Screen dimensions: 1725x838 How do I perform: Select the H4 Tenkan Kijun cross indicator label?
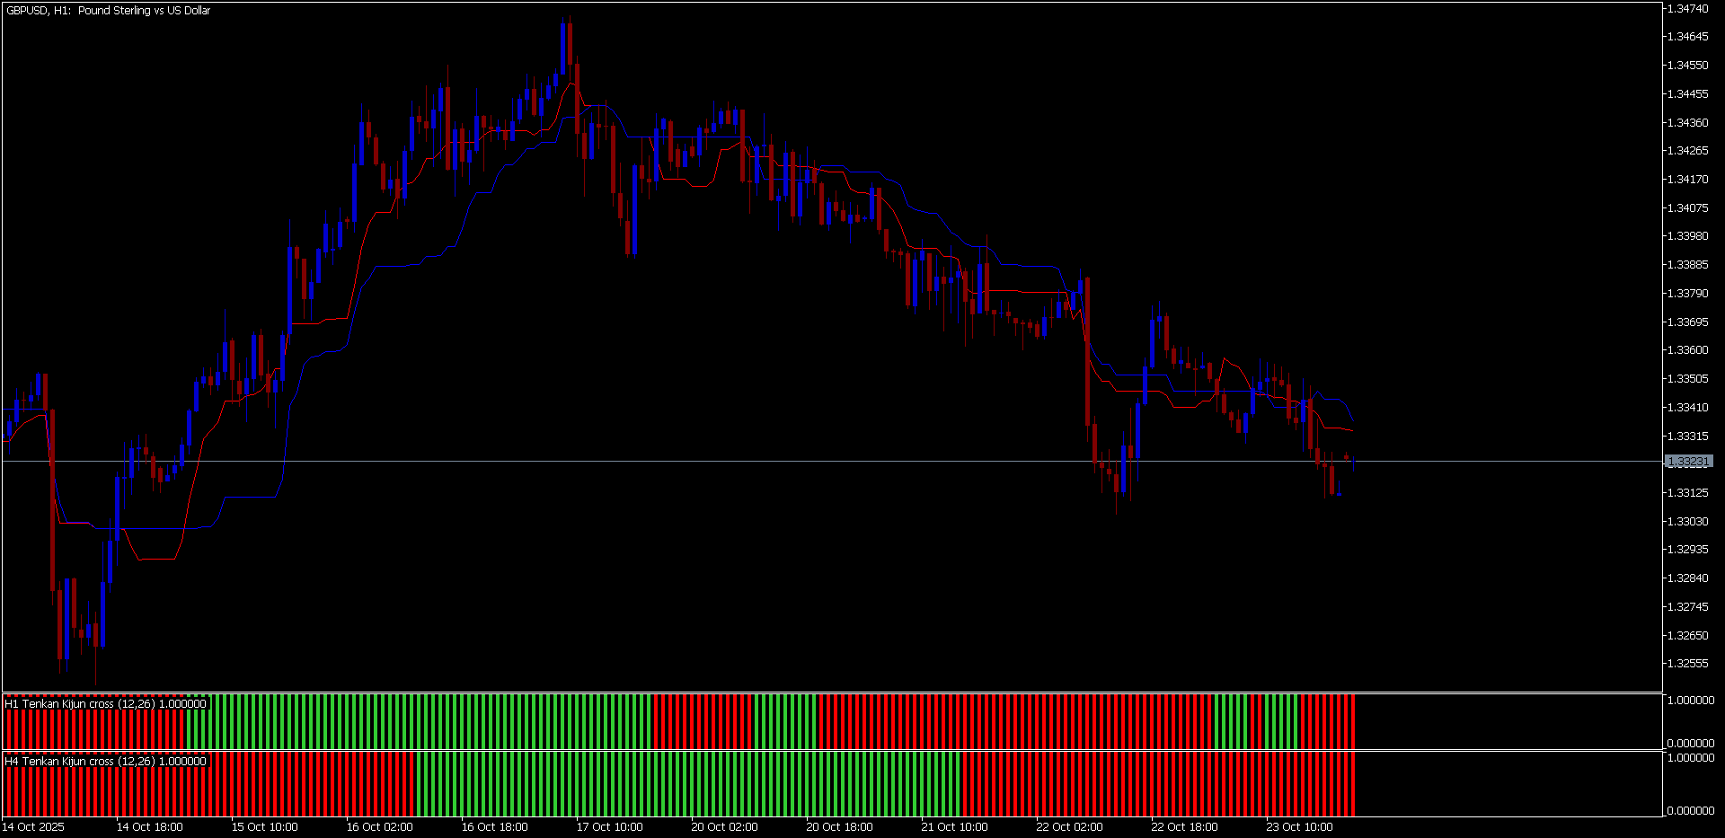tap(105, 762)
